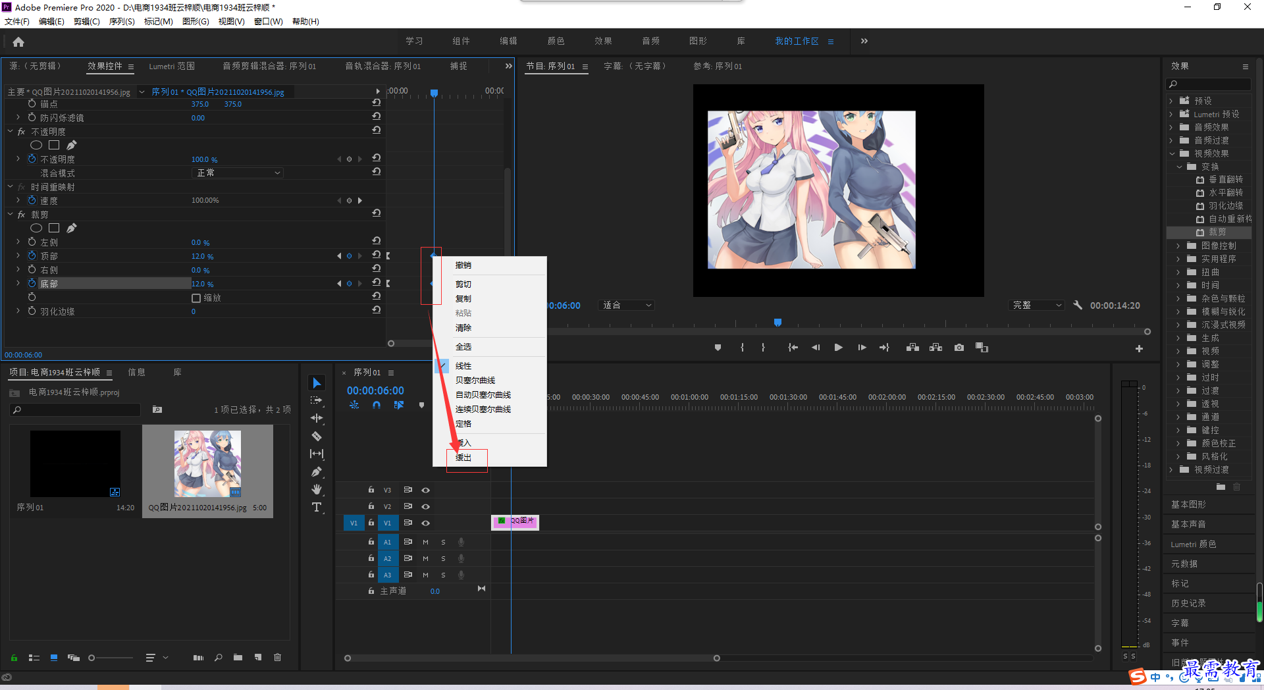Screen dimensions: 1264x690
Task: Click the Lift button in program monitor
Action: (x=912, y=348)
